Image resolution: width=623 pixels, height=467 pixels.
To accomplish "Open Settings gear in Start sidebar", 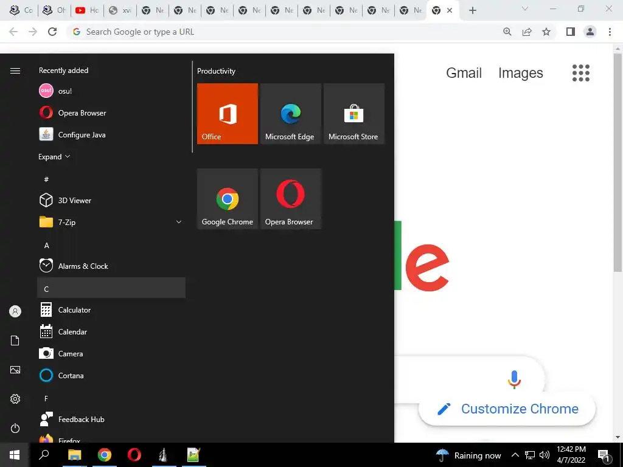I will tap(15, 399).
